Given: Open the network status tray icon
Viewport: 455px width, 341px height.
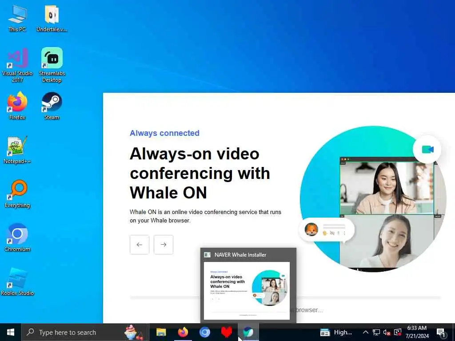Looking at the screenshot, I should [376, 332].
